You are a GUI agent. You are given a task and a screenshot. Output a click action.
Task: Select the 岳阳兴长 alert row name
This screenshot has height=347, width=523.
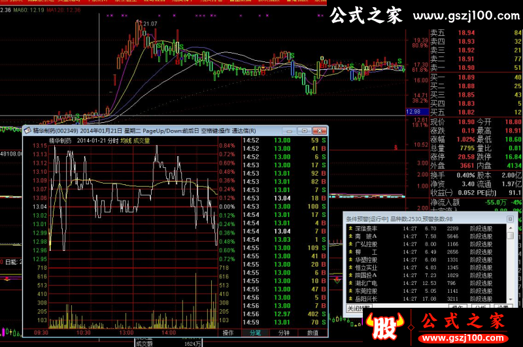coord(366,299)
